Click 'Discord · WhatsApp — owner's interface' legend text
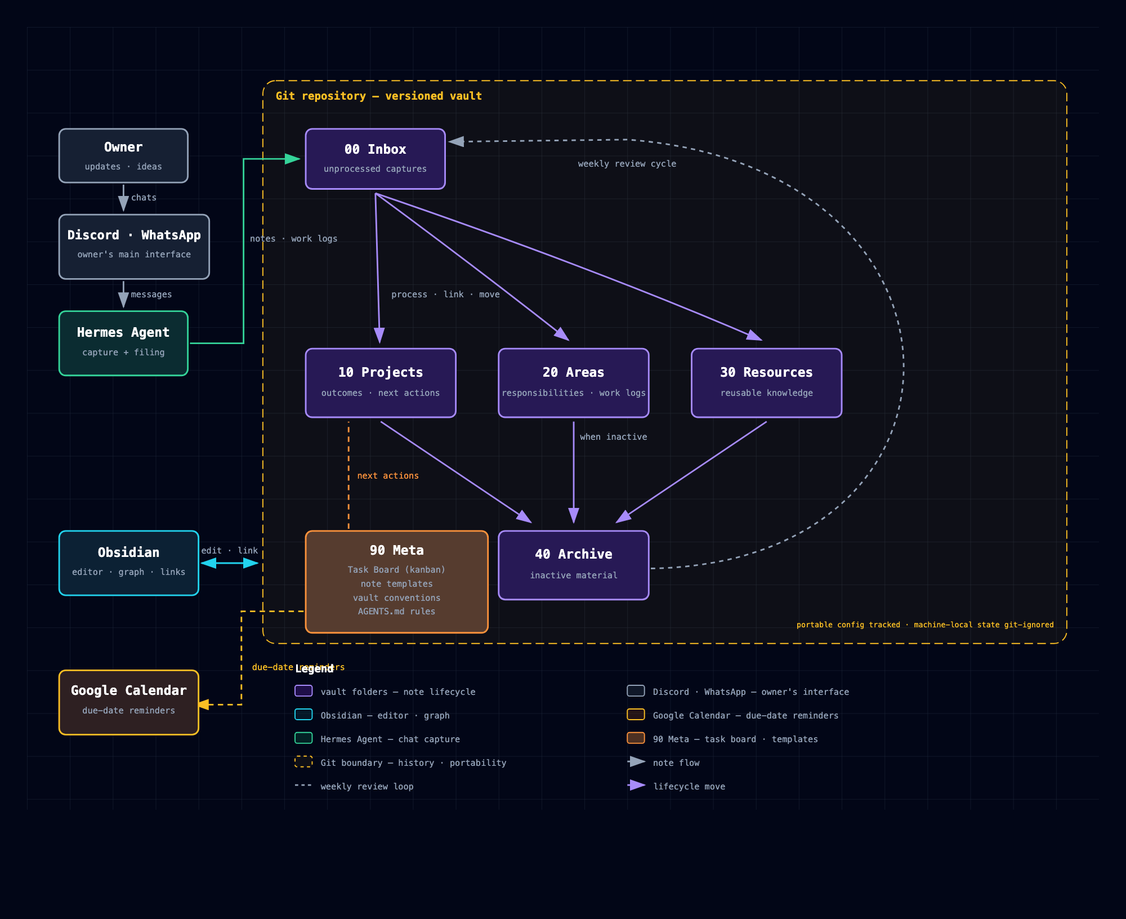Viewport: 1126px width, 919px height. point(751,692)
